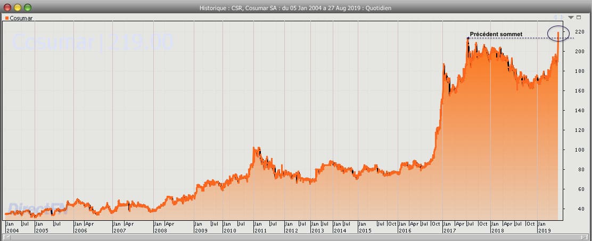Click the 2010 year axis label
This screenshot has width=592, height=241.
click(x=229, y=230)
